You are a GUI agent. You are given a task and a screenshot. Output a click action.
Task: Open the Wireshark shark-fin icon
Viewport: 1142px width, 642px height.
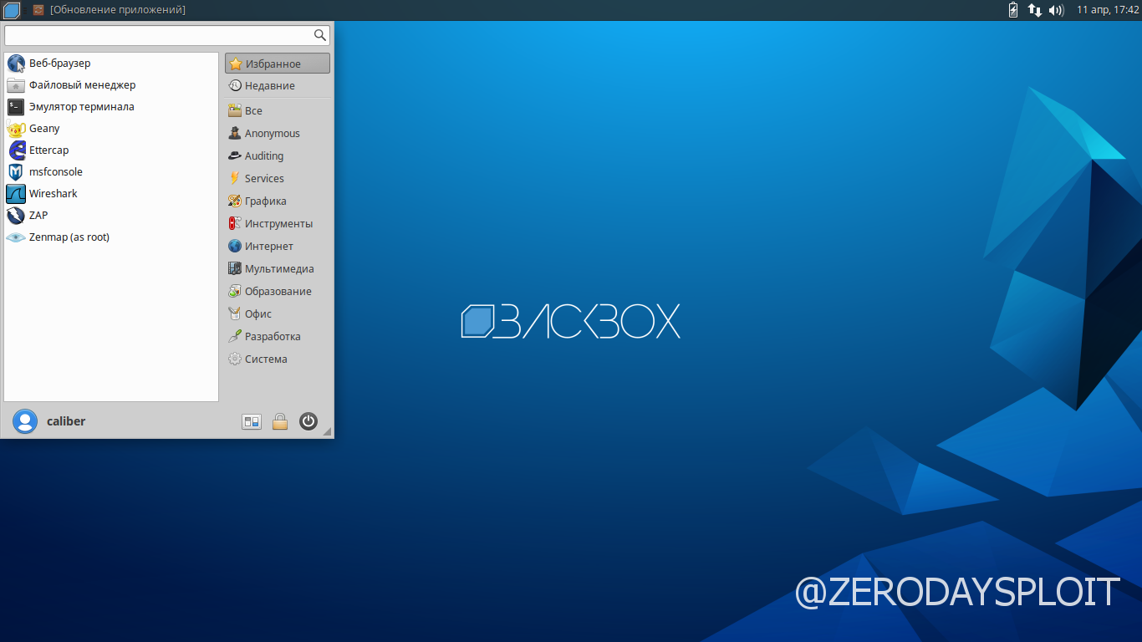[16, 194]
